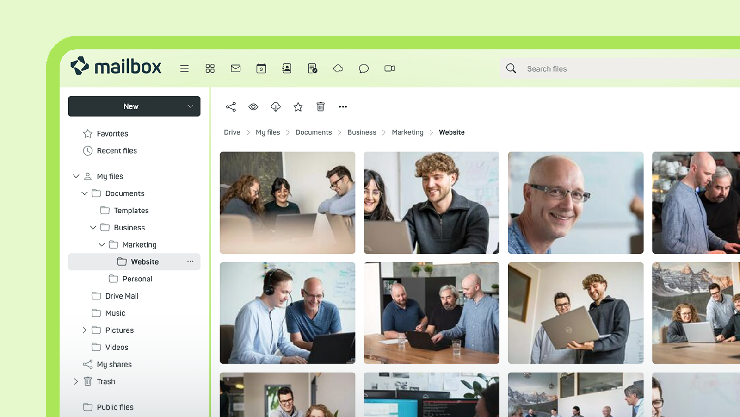Star the selected items as favorites
This screenshot has height=417, width=740.
298,106
